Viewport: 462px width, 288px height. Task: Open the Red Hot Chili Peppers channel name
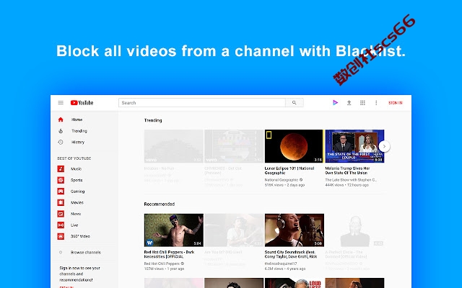point(162,264)
